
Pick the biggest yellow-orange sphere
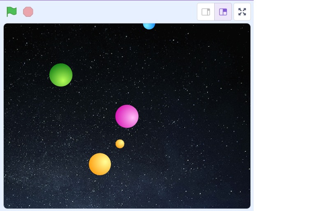pos(100,164)
